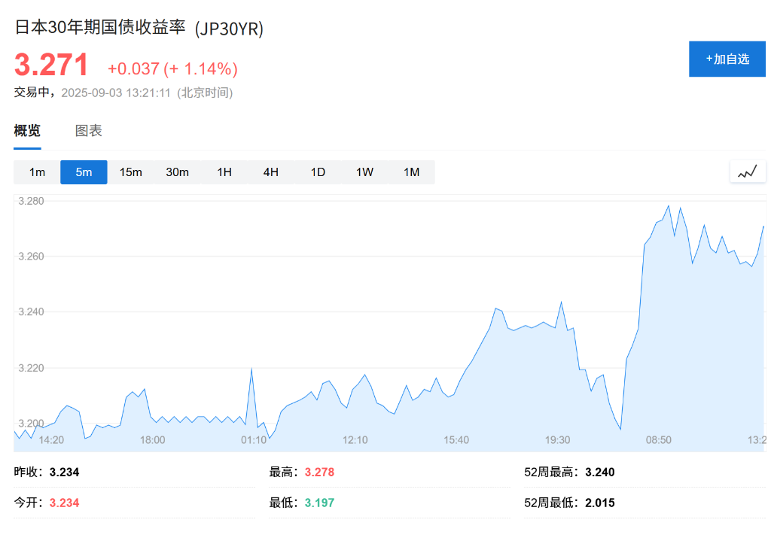Select the 5m interval

[x=84, y=172]
